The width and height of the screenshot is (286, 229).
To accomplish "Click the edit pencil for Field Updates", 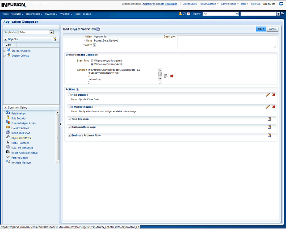I will [268, 95].
